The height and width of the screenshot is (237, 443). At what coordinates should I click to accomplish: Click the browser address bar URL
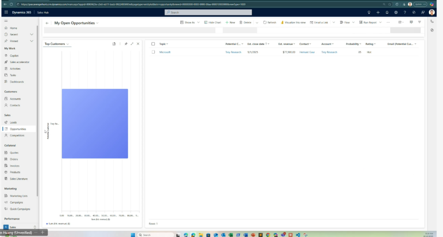pos(133,4)
